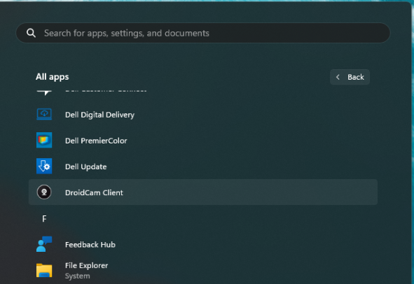Open Dell Update using its arrow-gear icon
This screenshot has width=414, height=284.
(x=44, y=166)
